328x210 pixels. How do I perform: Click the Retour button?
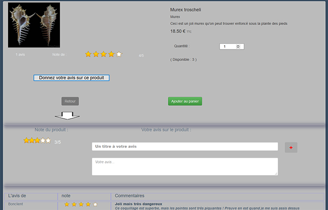[x=70, y=101]
